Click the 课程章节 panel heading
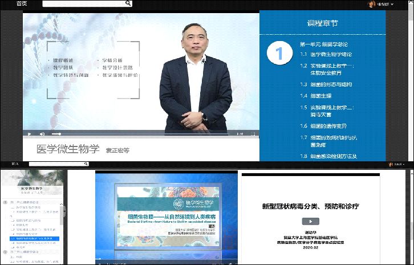The width and height of the screenshot is (414, 265). click(322, 23)
